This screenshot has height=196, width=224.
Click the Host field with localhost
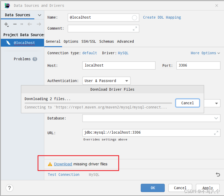(119, 66)
